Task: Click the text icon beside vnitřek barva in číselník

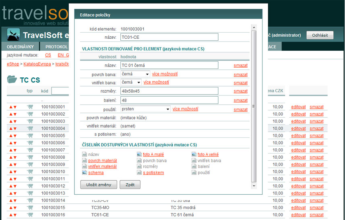Action: pos(194,160)
